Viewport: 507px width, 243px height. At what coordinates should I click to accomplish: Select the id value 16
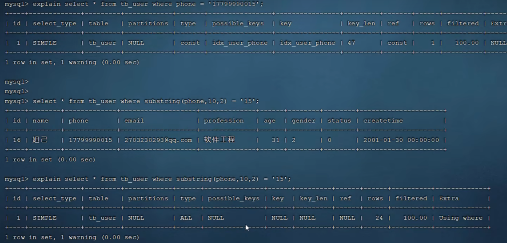pos(17,140)
